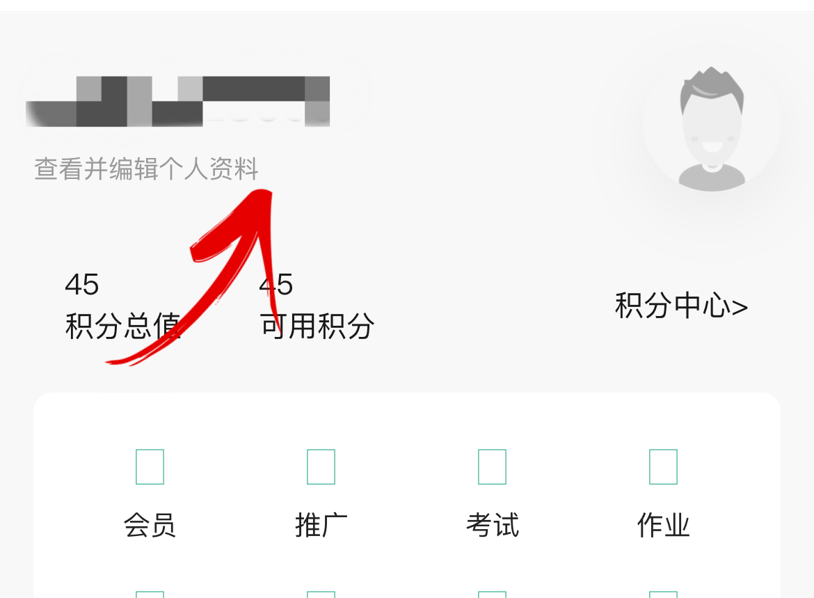This screenshot has height=598, width=814.
Task: Click the 会员 text label
Action: click(150, 525)
